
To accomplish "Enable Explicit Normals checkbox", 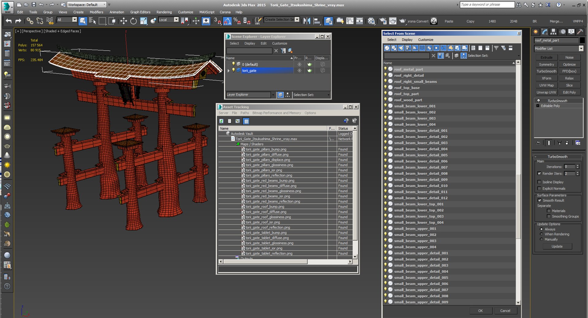I will [x=539, y=188].
